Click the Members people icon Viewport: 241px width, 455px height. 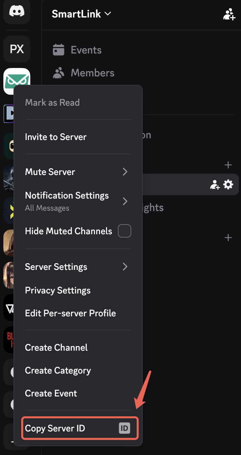59,73
